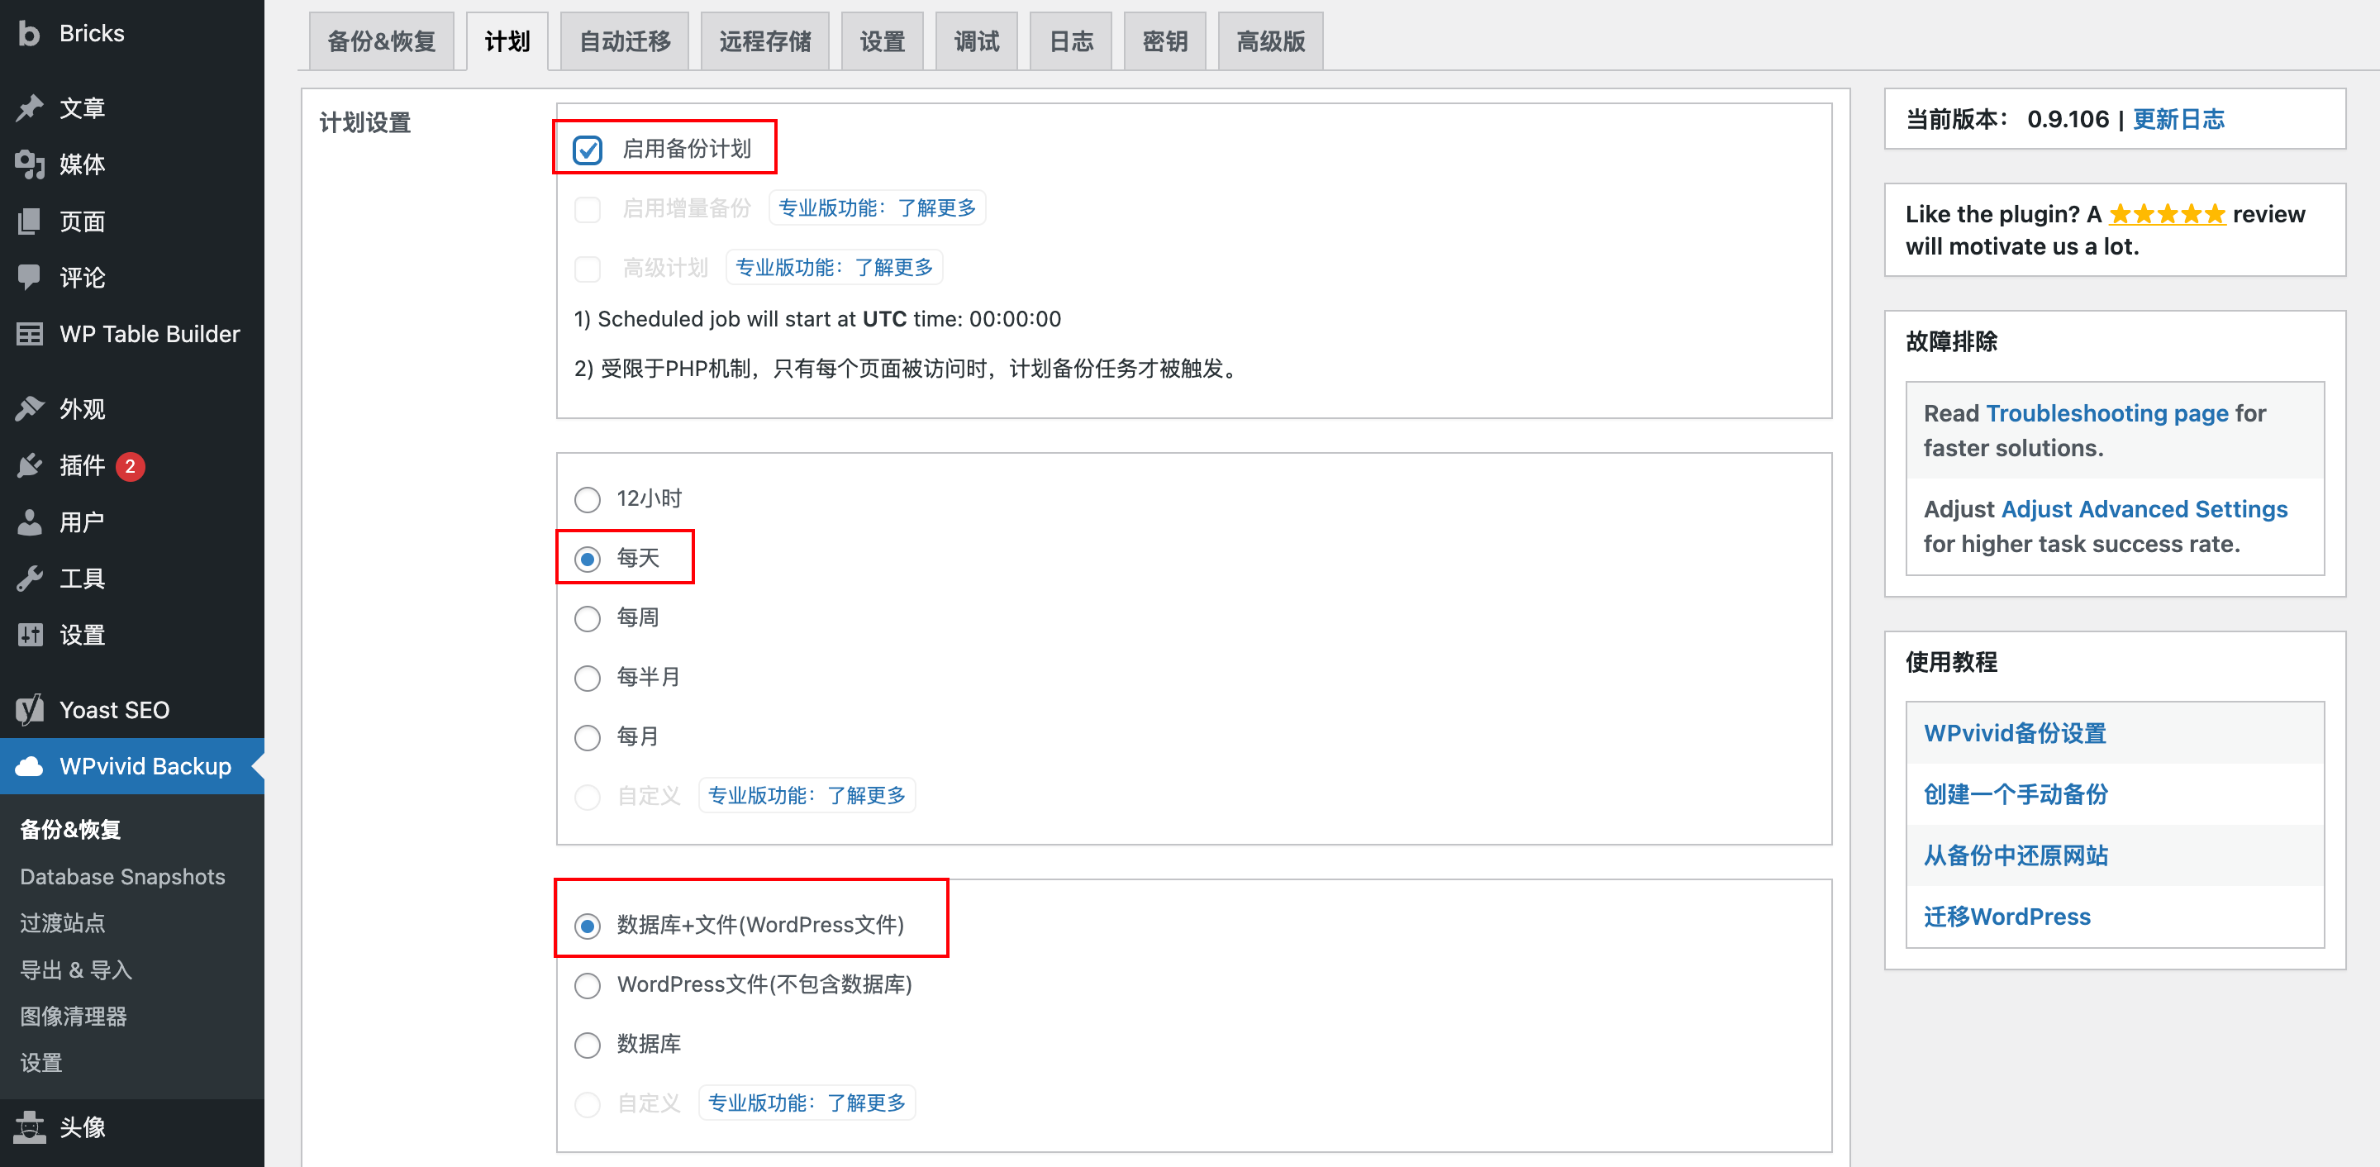Open the Troubleshooting page link
The height and width of the screenshot is (1167, 2380).
click(x=2107, y=413)
